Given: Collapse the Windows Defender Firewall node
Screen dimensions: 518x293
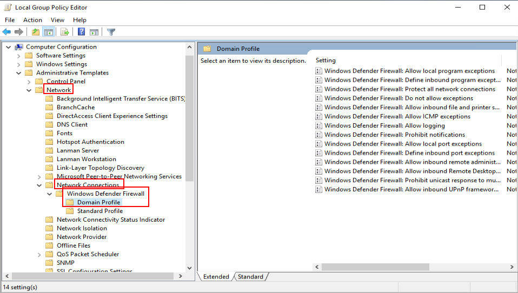Looking at the screenshot, I should [x=50, y=194].
